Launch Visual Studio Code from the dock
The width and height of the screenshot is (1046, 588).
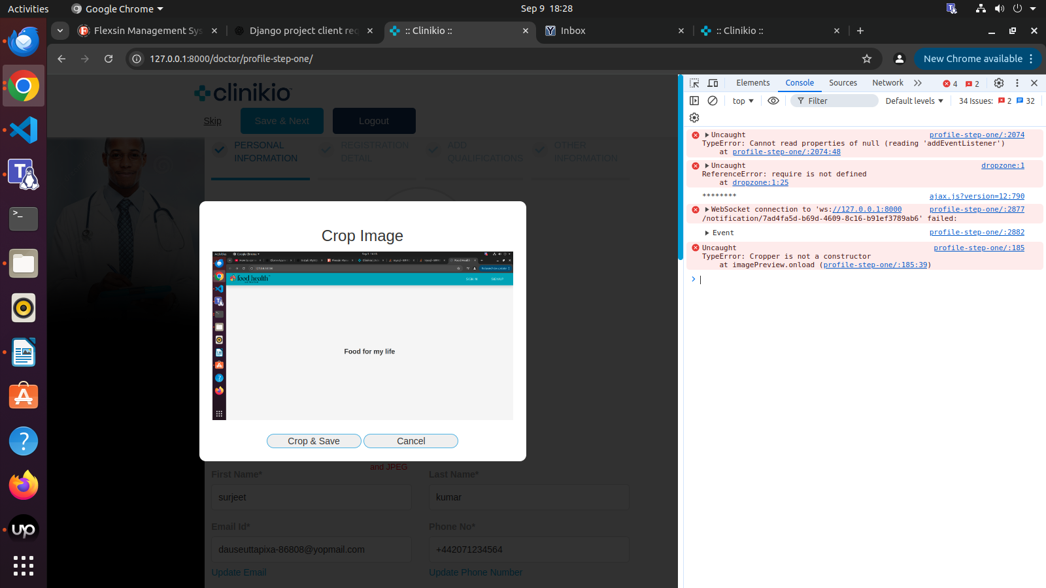pyautogui.click(x=24, y=130)
